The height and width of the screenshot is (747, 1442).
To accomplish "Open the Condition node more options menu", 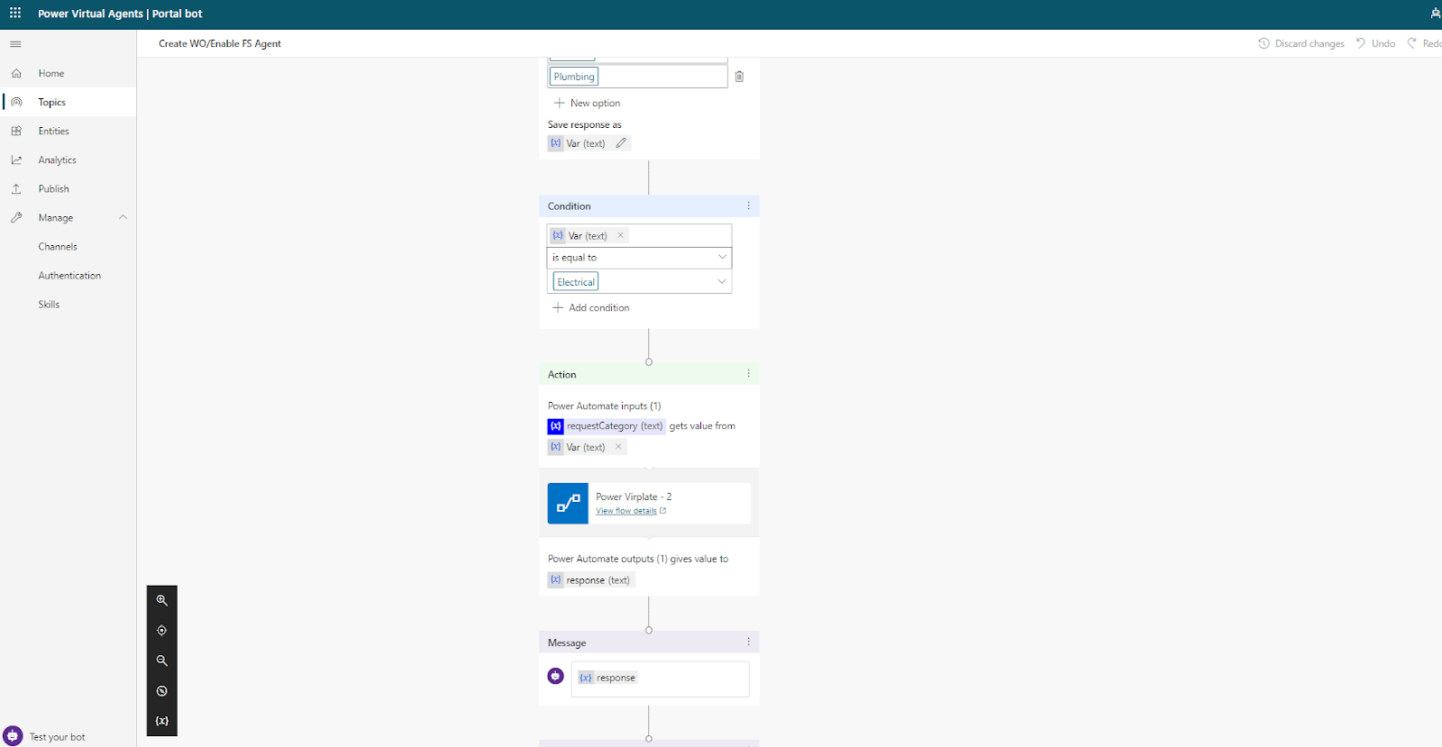I will 748,205.
